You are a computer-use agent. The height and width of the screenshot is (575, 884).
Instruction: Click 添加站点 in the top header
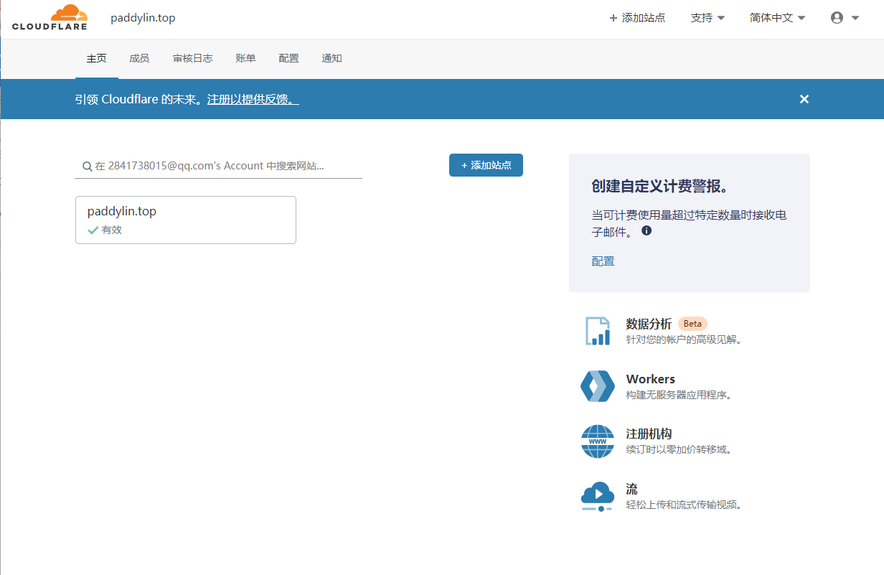click(637, 18)
